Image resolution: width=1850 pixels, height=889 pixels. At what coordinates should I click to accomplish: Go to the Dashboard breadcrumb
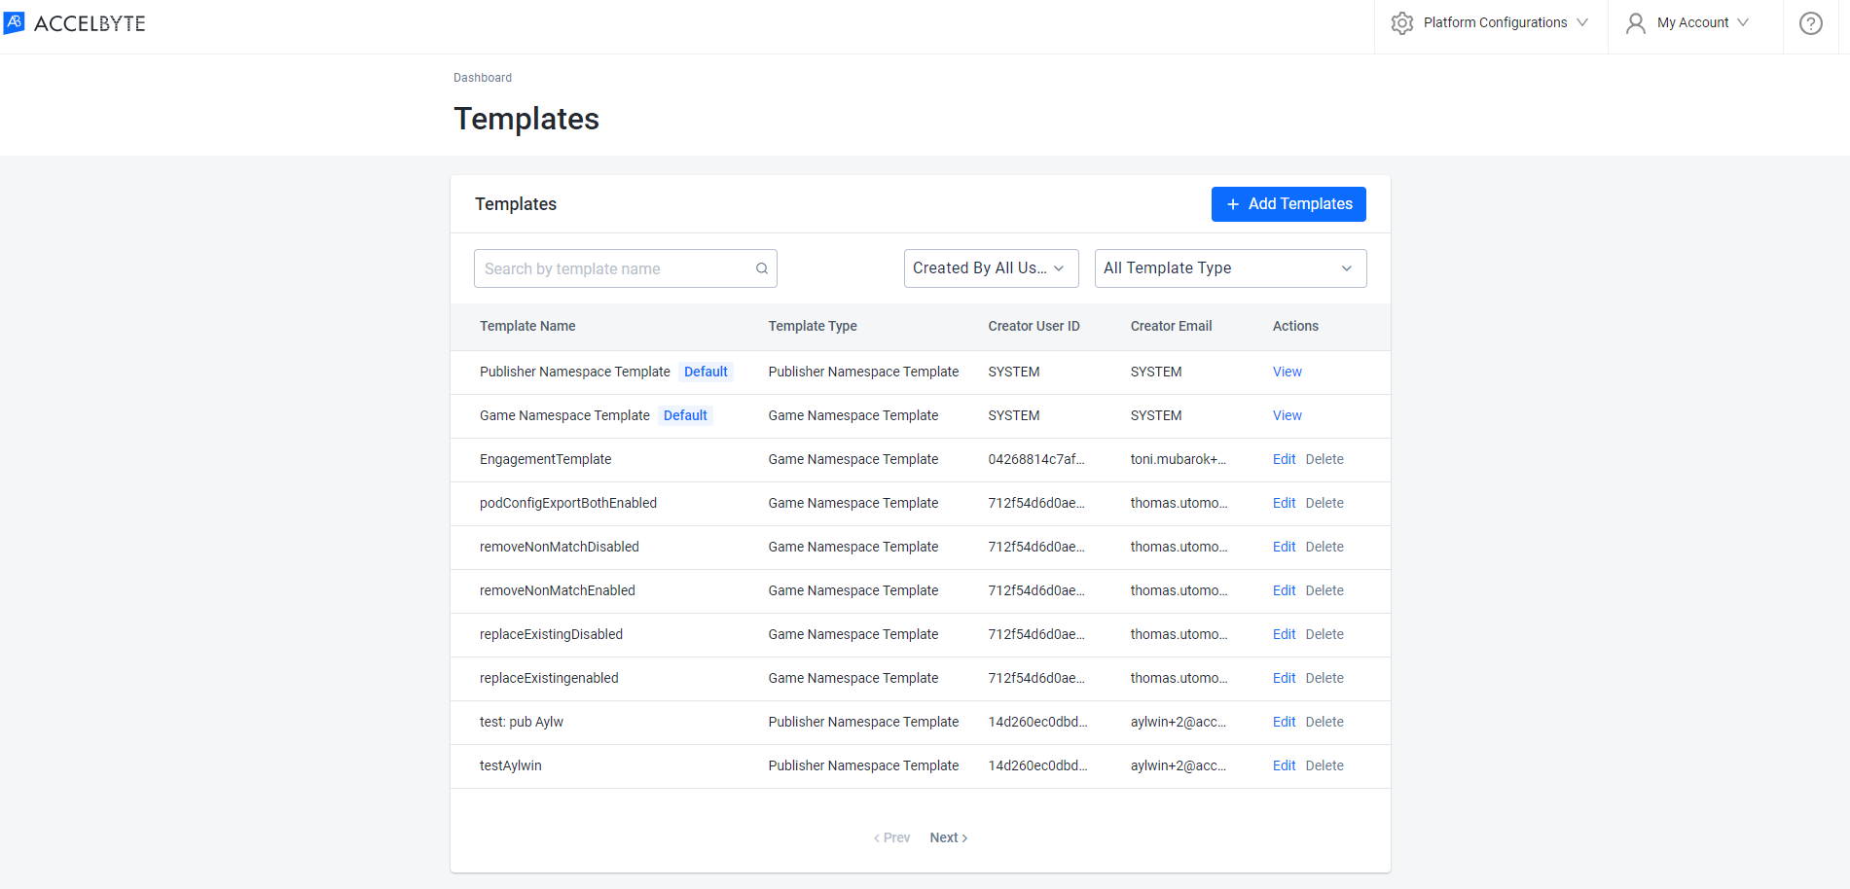tap(483, 78)
